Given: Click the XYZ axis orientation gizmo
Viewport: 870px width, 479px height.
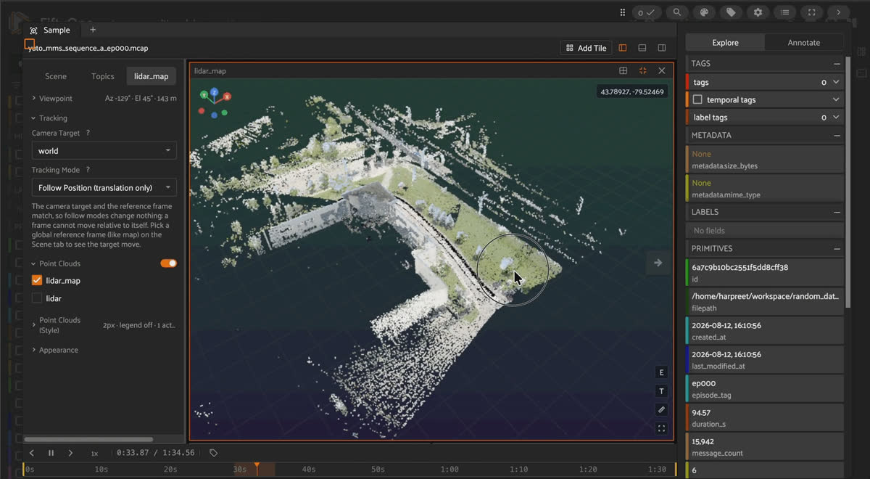Looking at the screenshot, I should click(x=215, y=102).
